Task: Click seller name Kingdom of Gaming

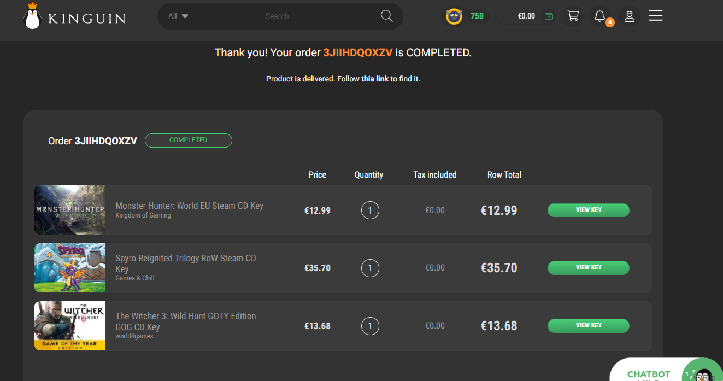Action: tap(143, 215)
